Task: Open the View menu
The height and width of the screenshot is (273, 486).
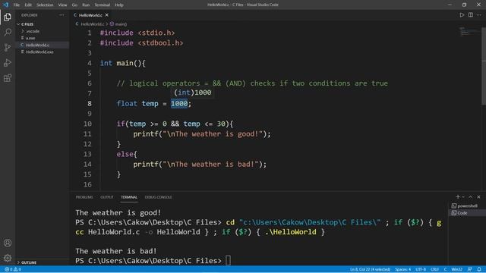Action: click(x=62, y=5)
